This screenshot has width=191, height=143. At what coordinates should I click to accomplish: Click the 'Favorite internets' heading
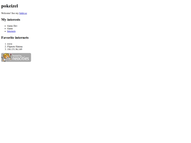click(15, 37)
